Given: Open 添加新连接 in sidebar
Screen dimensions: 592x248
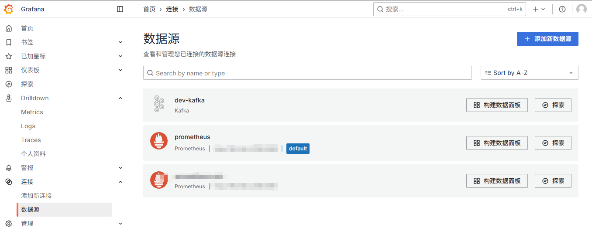Looking at the screenshot, I should tap(36, 196).
